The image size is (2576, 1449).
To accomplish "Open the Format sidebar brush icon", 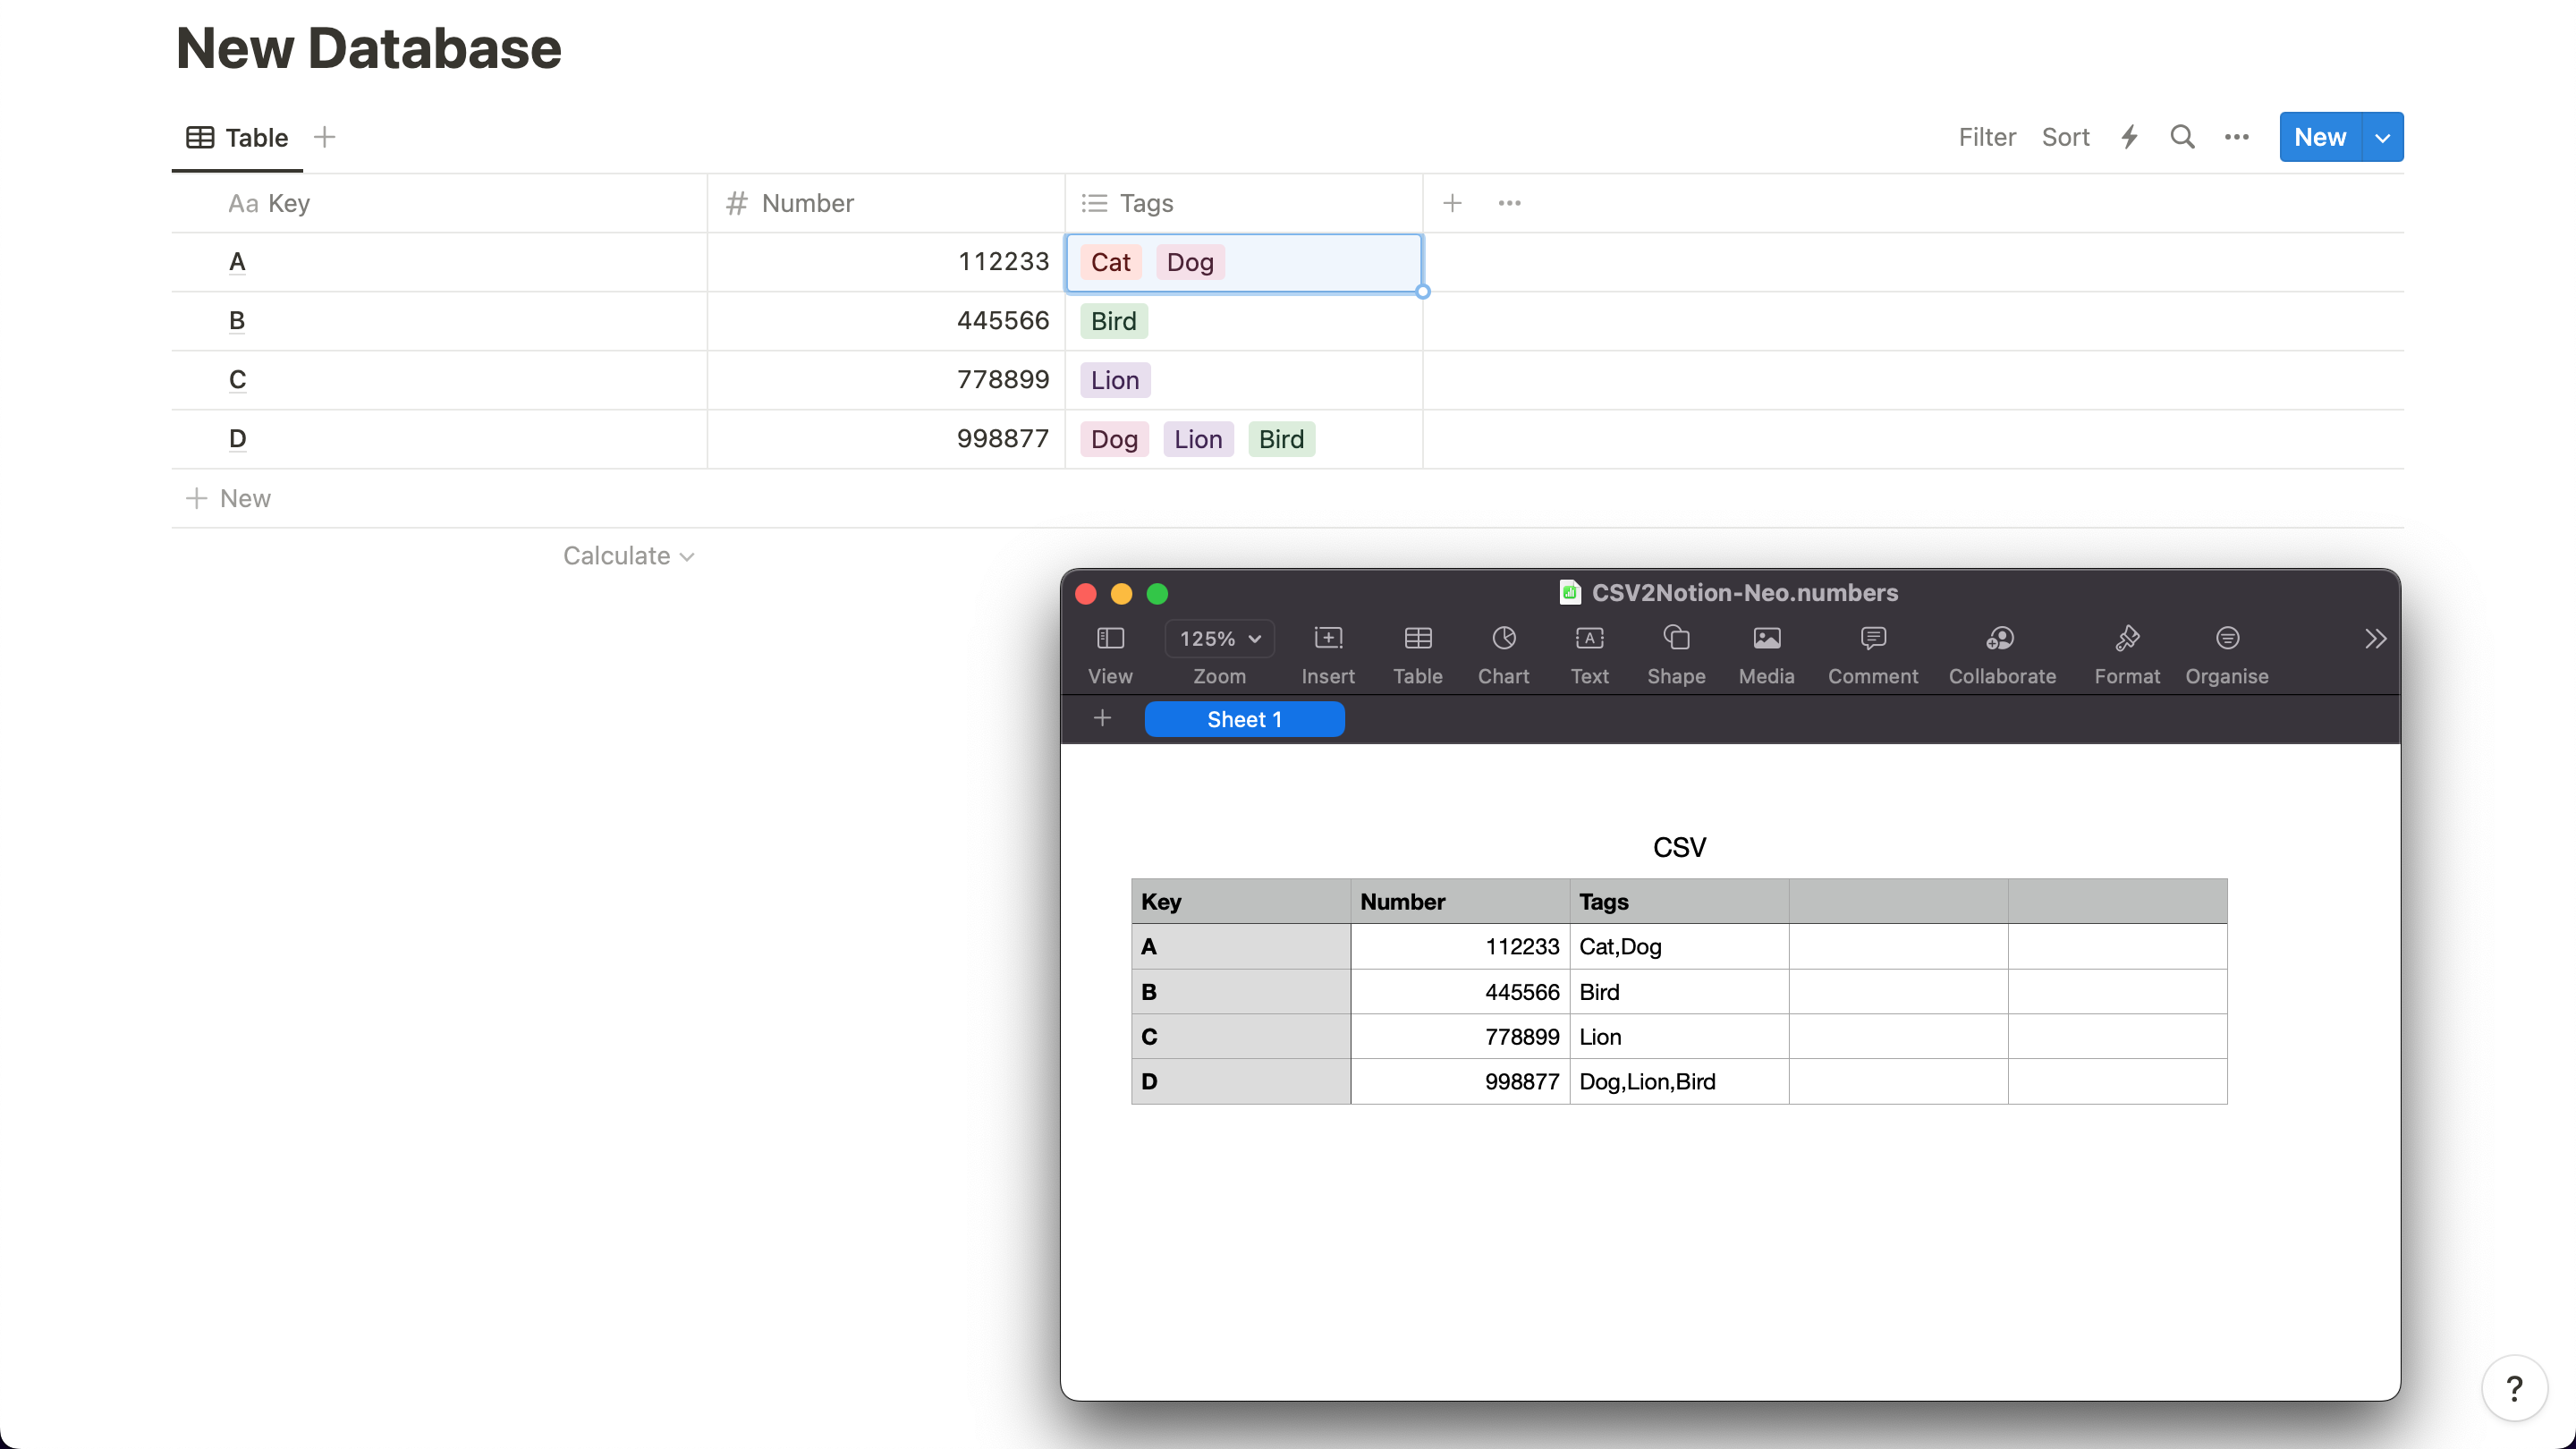I will [2126, 640].
